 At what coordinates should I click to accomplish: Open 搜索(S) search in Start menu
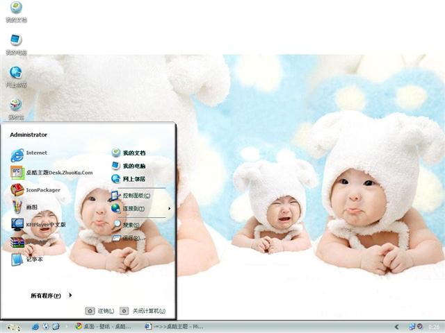[127, 225]
